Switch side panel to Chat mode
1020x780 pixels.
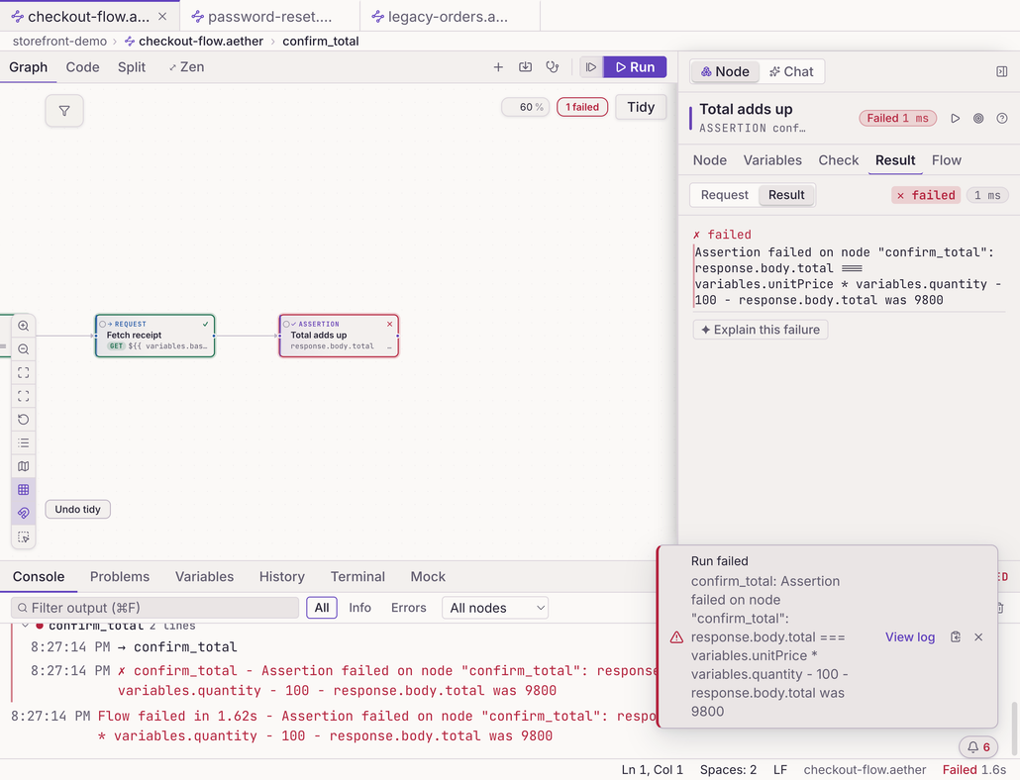(x=791, y=71)
